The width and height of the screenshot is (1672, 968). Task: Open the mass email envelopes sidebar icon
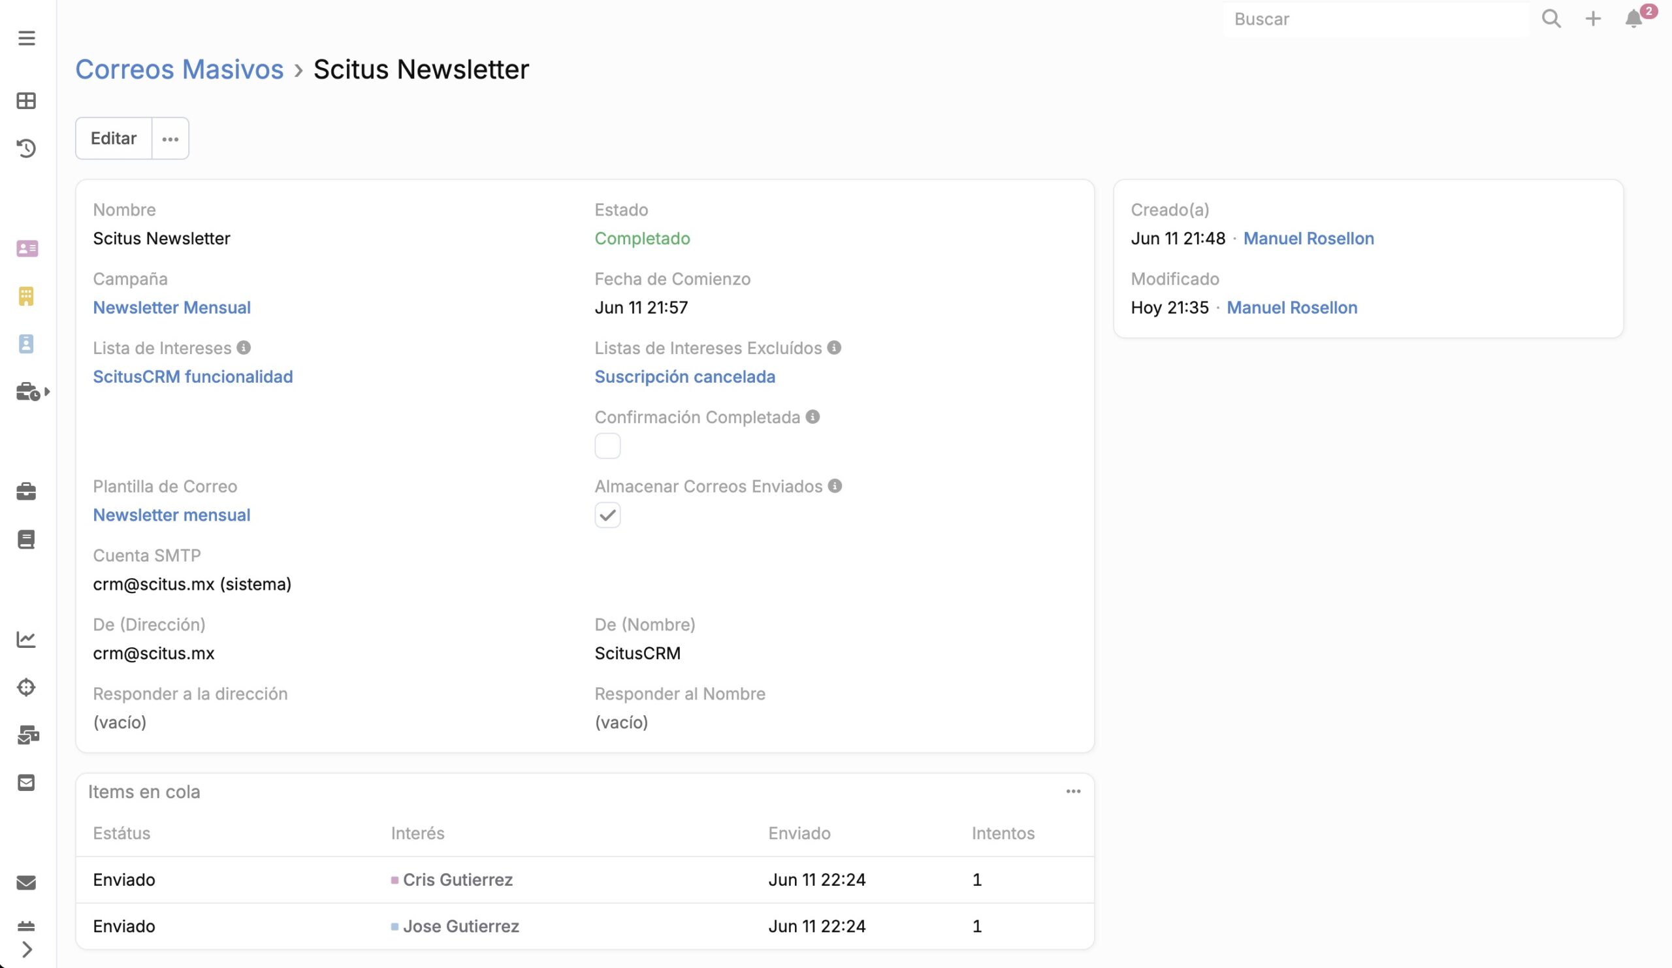click(28, 735)
